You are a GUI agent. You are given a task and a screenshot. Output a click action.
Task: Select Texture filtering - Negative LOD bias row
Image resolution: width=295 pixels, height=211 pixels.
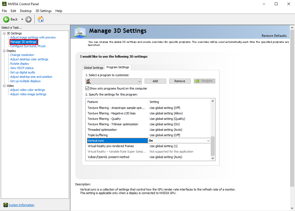[148, 113]
